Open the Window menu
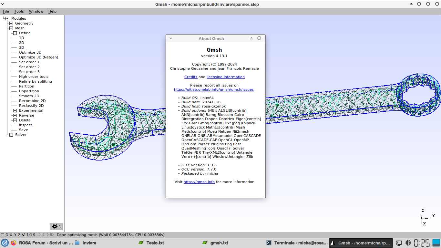 [36, 11]
